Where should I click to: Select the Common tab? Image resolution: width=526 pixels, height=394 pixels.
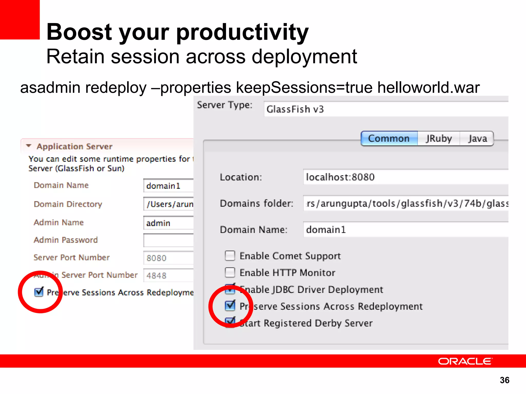(x=389, y=139)
